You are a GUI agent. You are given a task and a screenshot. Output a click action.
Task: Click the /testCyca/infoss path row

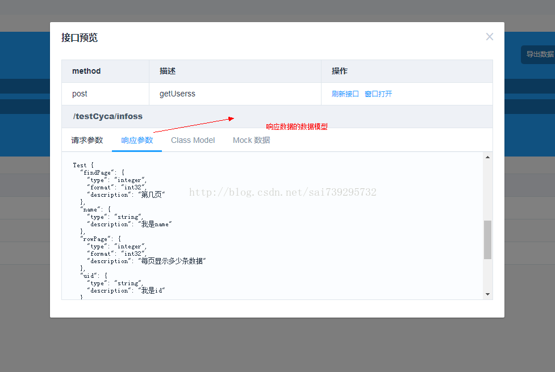click(277, 117)
